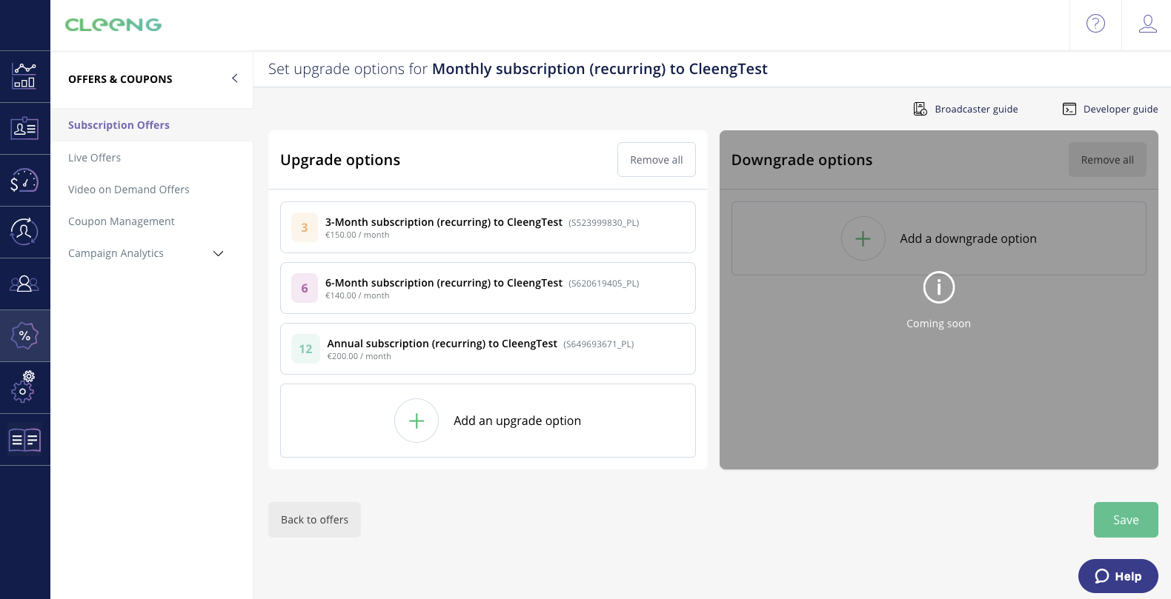Click the €200.00 / month price
This screenshot has width=1171, height=599.
(359, 356)
